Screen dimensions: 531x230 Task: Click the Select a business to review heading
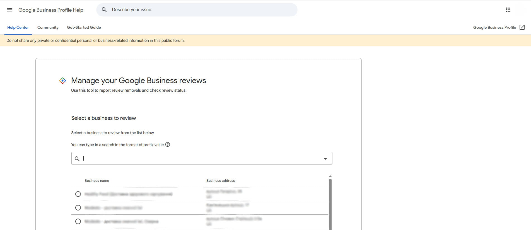coord(103,118)
